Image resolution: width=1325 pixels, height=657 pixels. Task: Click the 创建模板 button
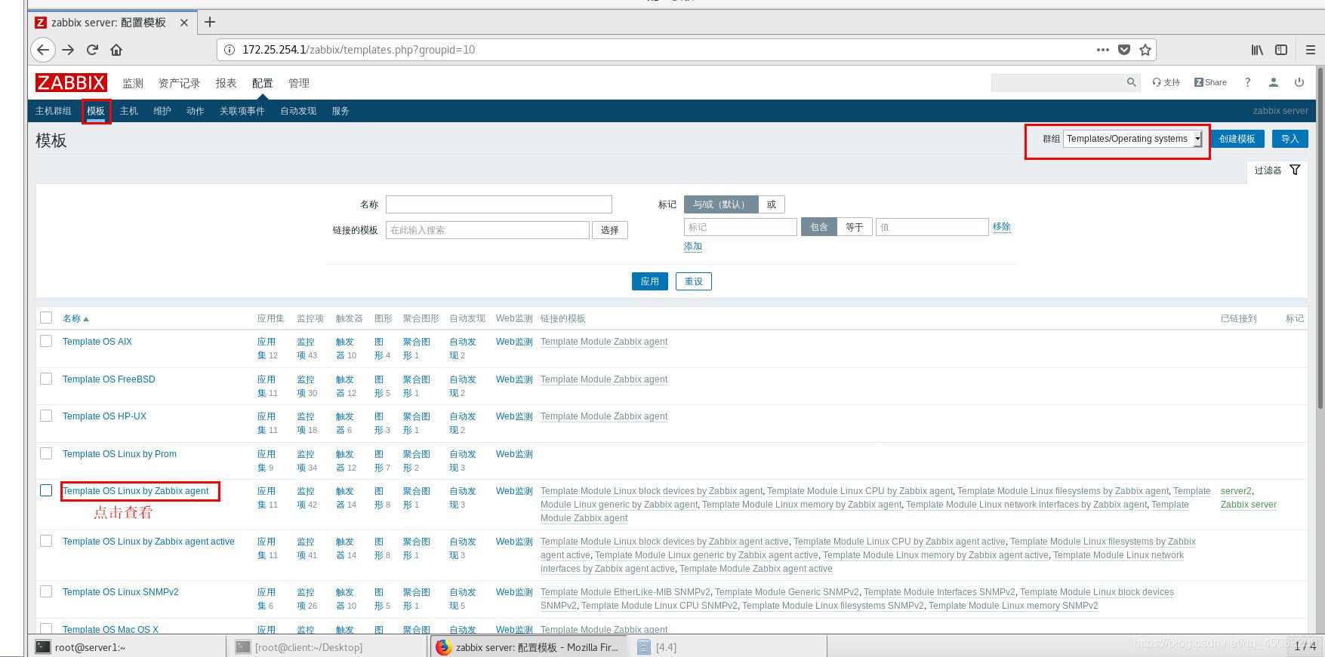coord(1237,139)
